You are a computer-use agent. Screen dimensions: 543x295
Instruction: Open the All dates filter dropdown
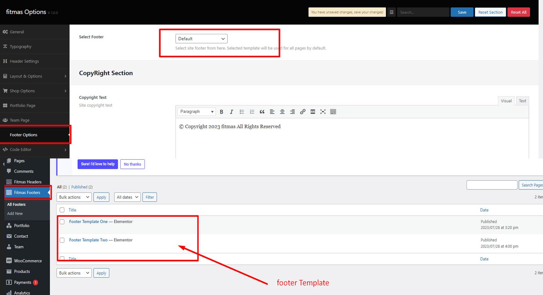(128, 197)
